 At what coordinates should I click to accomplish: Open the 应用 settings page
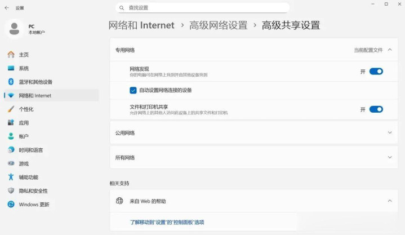(x=51, y=123)
